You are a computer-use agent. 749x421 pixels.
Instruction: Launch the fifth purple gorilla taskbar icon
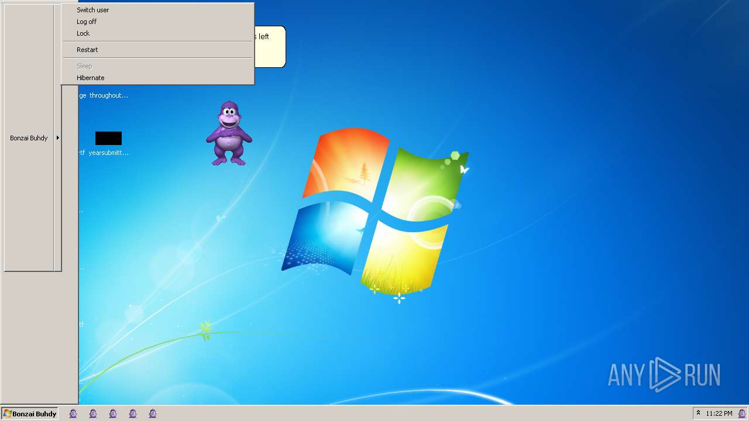pyautogui.click(x=153, y=413)
